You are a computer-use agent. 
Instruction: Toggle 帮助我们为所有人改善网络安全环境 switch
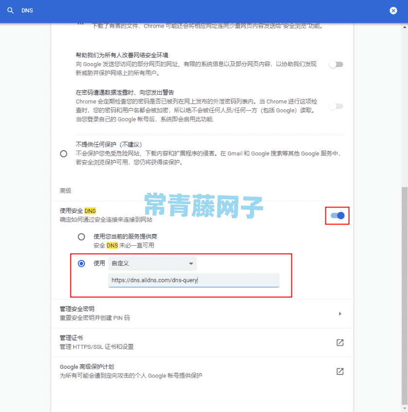click(336, 64)
